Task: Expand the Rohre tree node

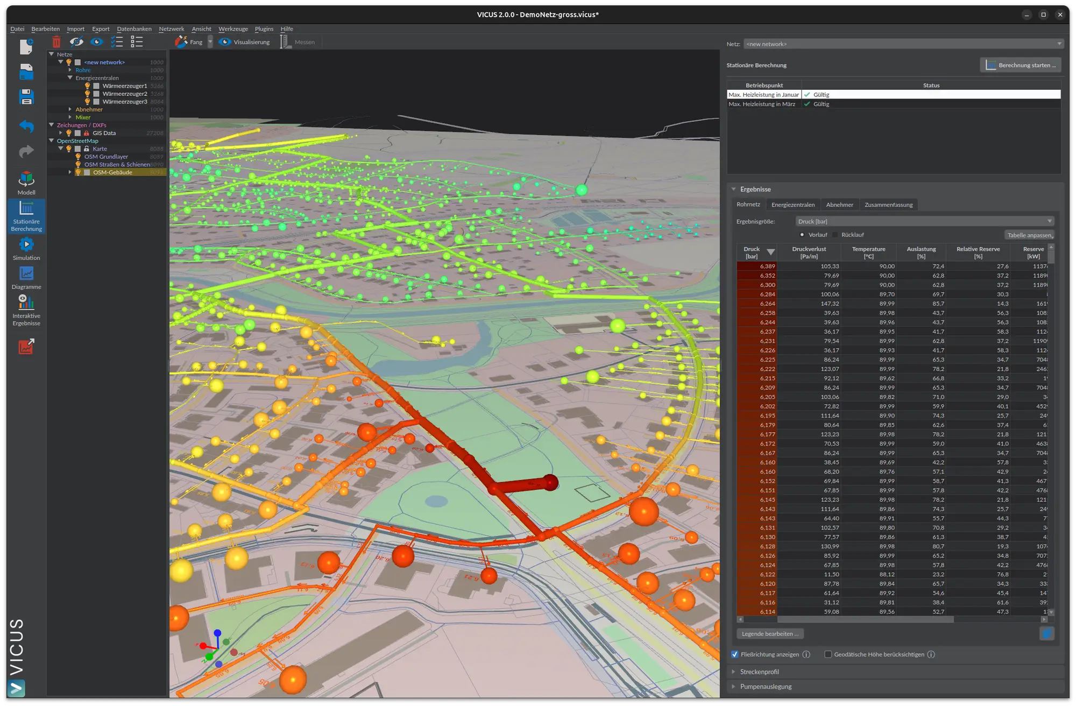Action: [70, 70]
